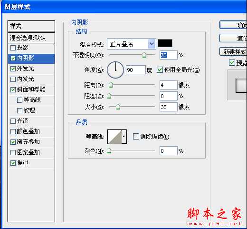Open the black shadow color swatch

point(165,43)
